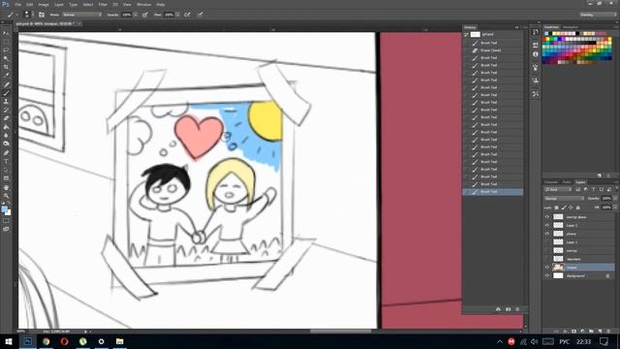Change screen mode from the toolbox
This screenshot has height=349, width=620.
pos(6,229)
